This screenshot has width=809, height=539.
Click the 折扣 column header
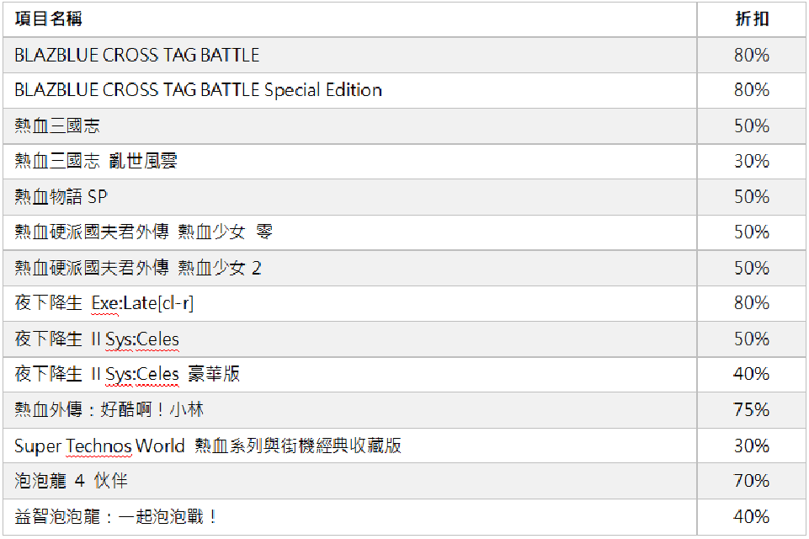tap(751, 19)
